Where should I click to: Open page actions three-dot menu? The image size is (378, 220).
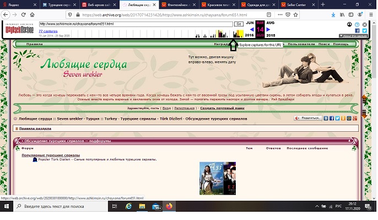click(280, 15)
